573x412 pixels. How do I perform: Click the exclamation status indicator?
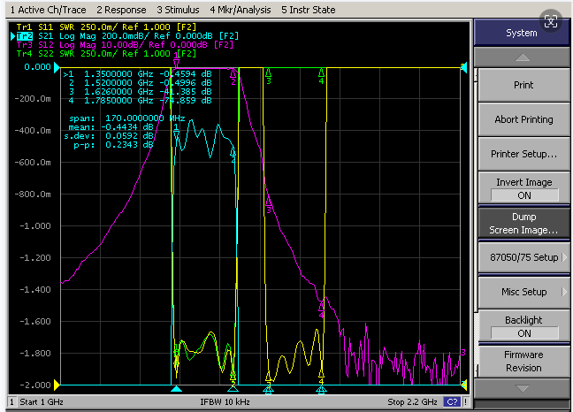coord(465,402)
